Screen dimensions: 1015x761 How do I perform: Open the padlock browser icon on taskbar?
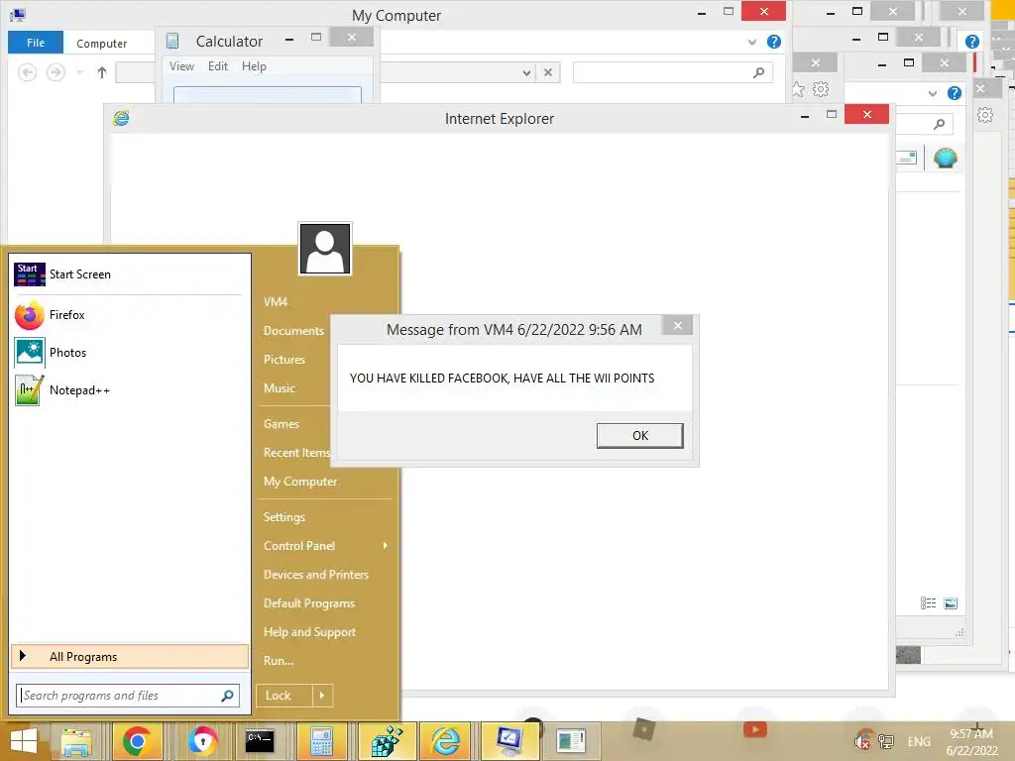(x=202, y=741)
